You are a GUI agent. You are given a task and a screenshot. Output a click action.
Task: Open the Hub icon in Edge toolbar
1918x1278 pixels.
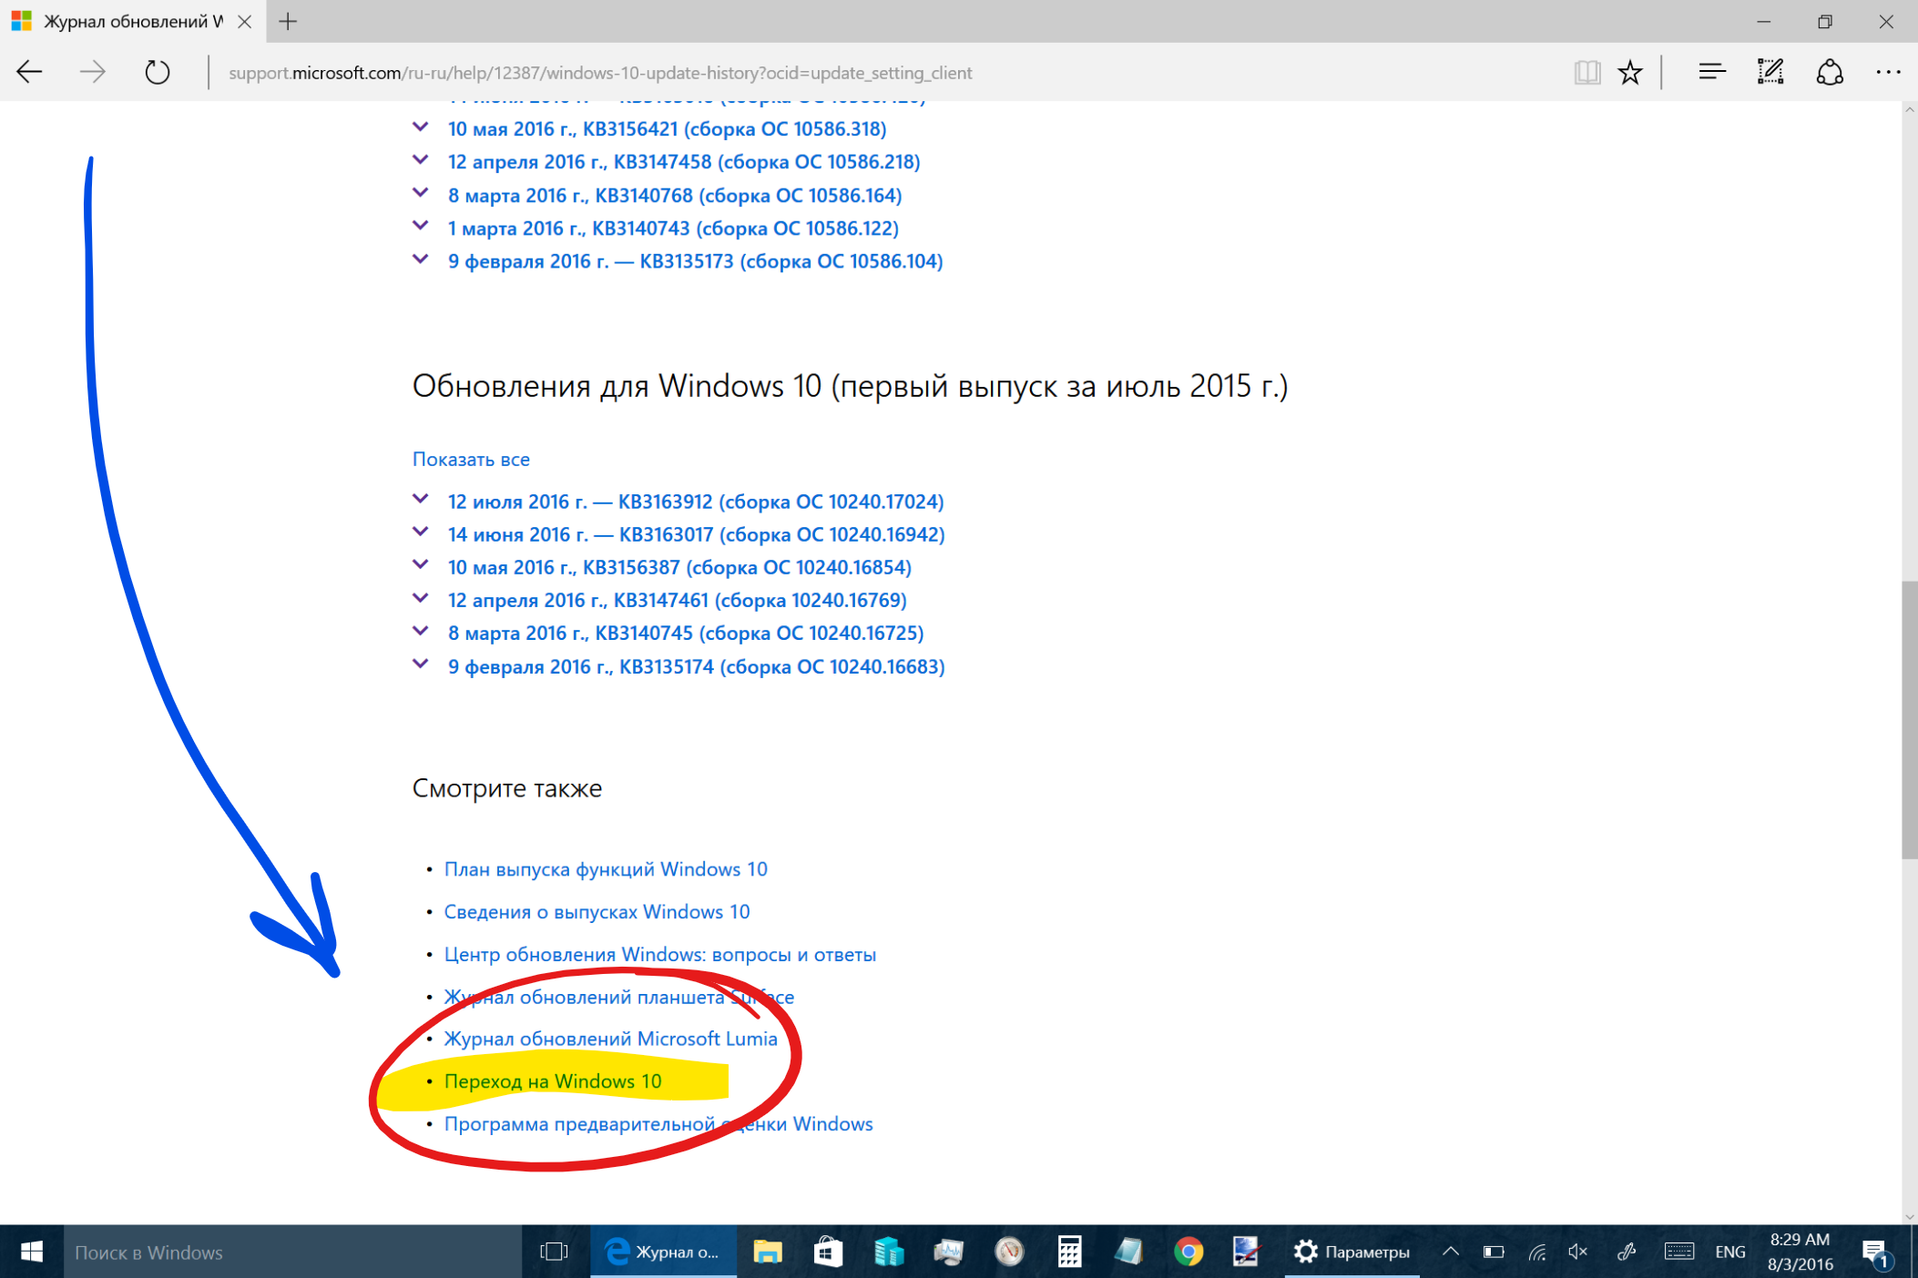pos(1711,72)
